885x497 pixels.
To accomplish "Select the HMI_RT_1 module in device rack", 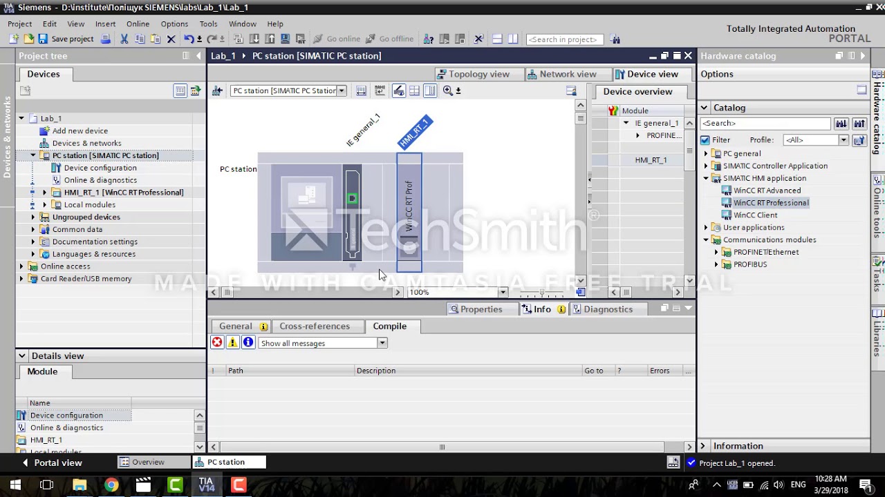I will coord(409,213).
